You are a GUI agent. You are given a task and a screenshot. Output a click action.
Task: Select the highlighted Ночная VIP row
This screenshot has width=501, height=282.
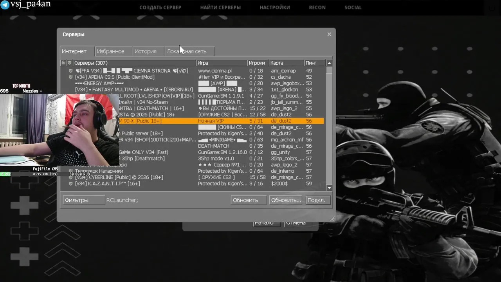tap(221, 121)
